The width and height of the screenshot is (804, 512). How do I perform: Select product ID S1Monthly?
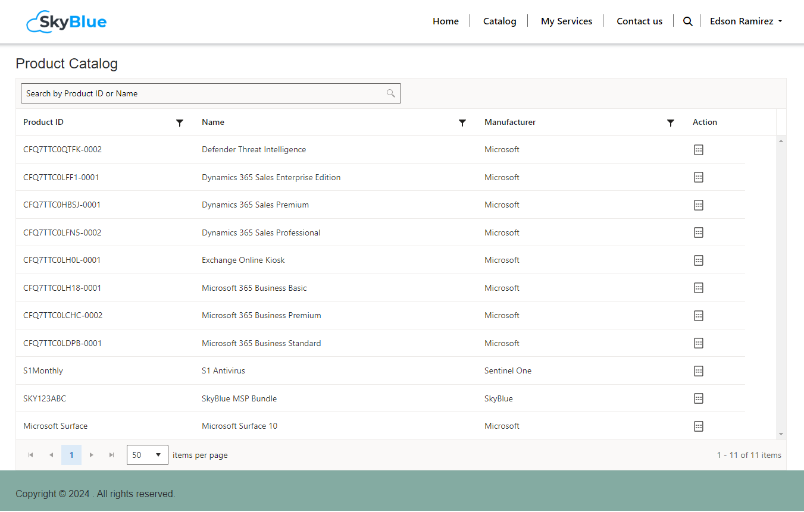43,371
